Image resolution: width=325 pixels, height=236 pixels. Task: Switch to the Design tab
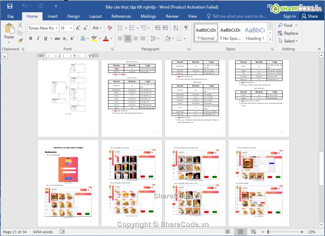73,16
